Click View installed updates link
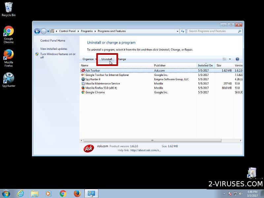The image size is (264, 198). (x=53, y=49)
